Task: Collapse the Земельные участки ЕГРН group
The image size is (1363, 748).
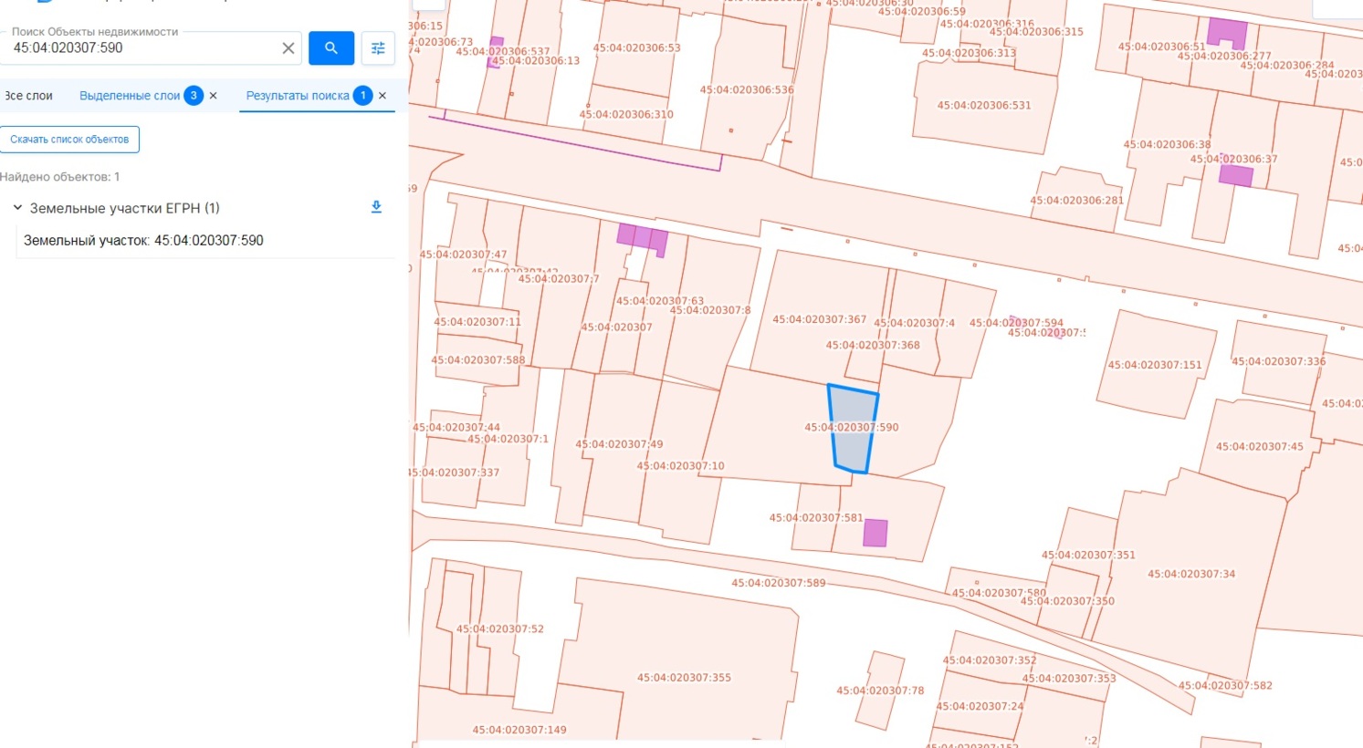Action: click(17, 208)
